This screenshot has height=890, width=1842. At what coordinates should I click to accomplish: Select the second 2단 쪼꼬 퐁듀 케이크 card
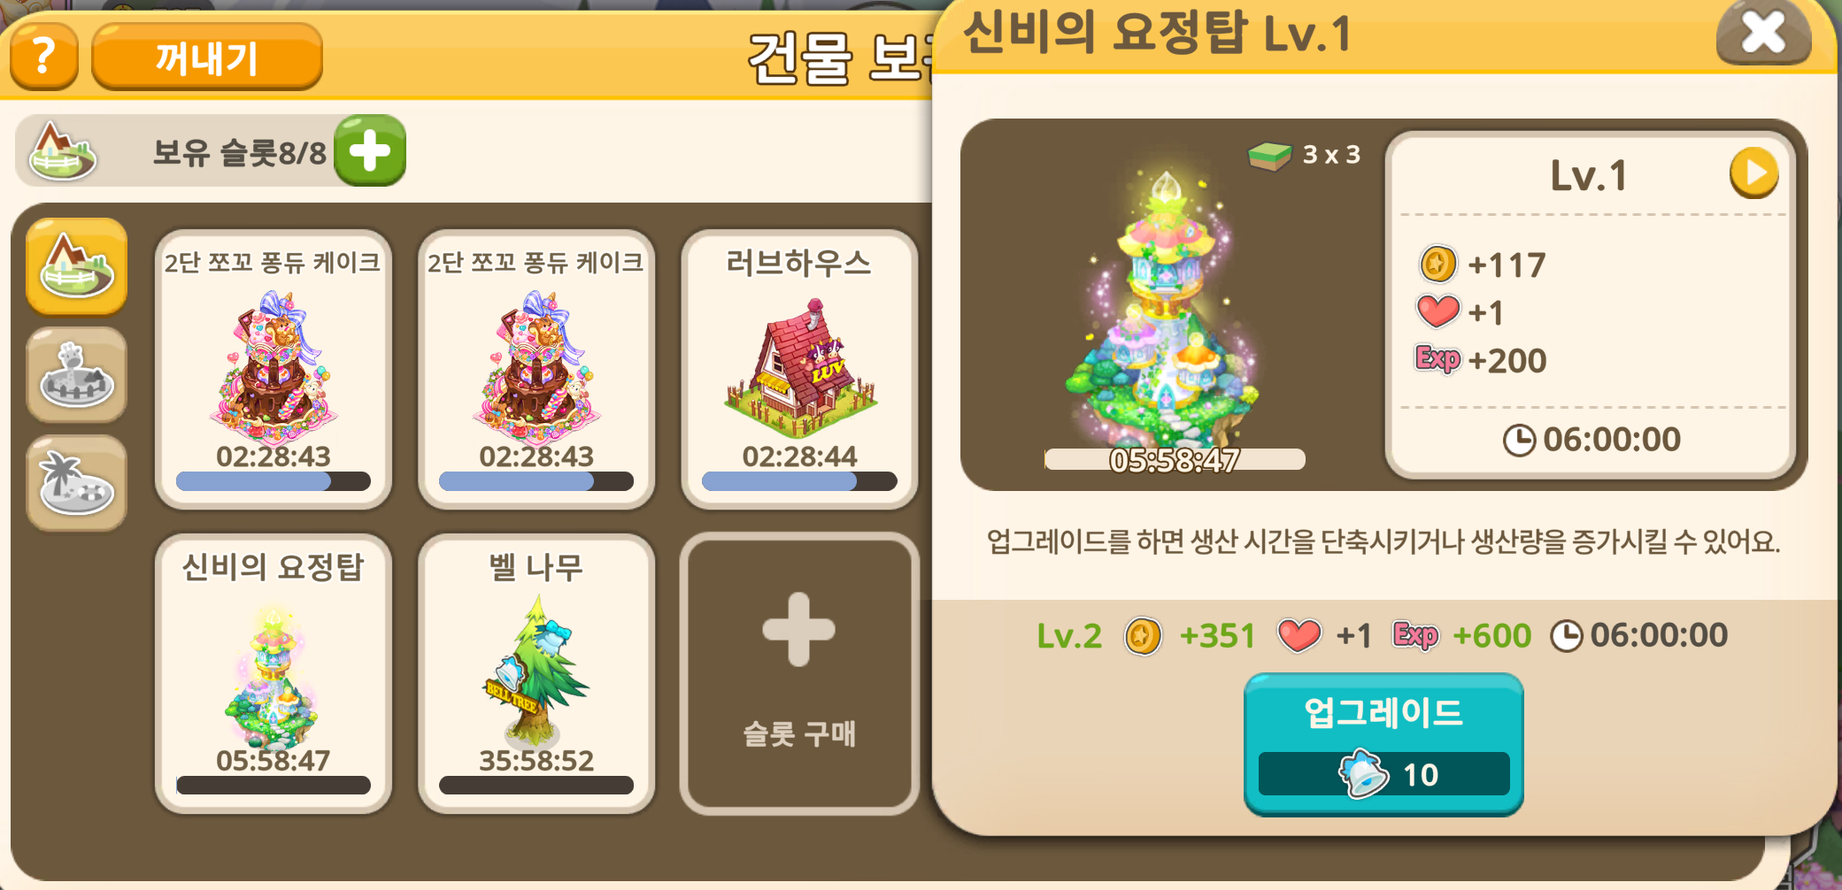(536, 369)
